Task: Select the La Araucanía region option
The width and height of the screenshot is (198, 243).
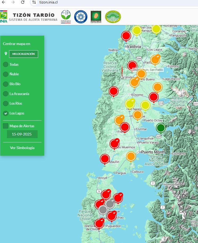Action: 5,94
